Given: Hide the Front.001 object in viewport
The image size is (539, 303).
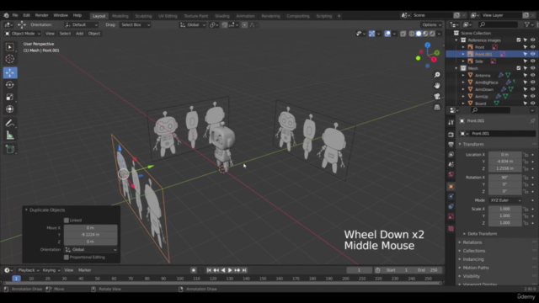Looking at the screenshot, I should (533, 54).
